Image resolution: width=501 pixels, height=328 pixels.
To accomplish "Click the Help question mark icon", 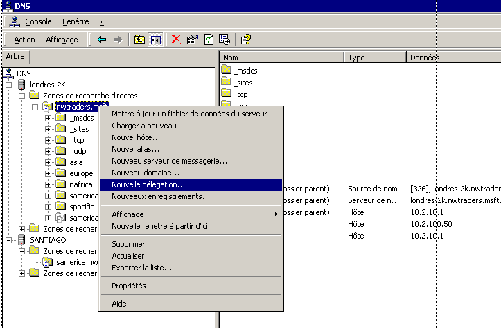I will tap(246, 40).
